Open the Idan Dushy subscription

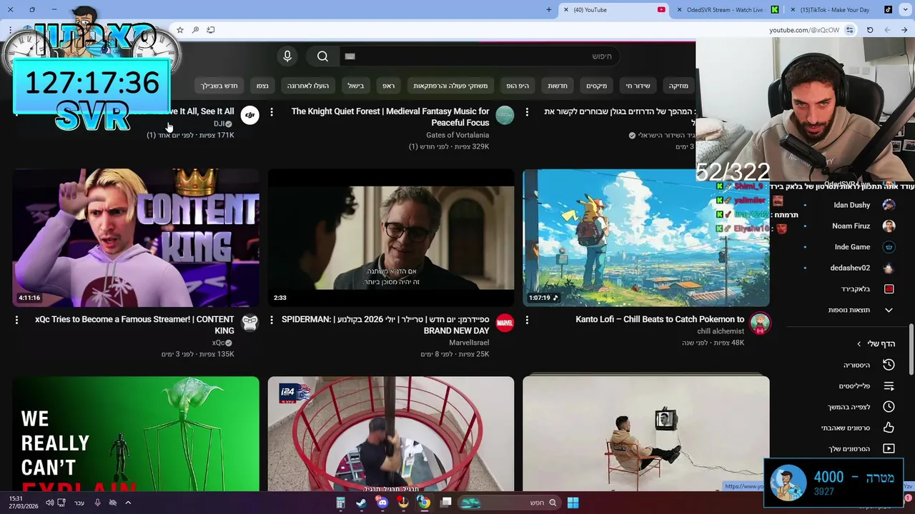pos(851,205)
